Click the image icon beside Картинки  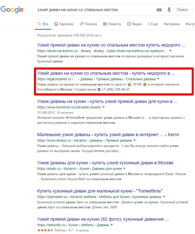point(56,24)
